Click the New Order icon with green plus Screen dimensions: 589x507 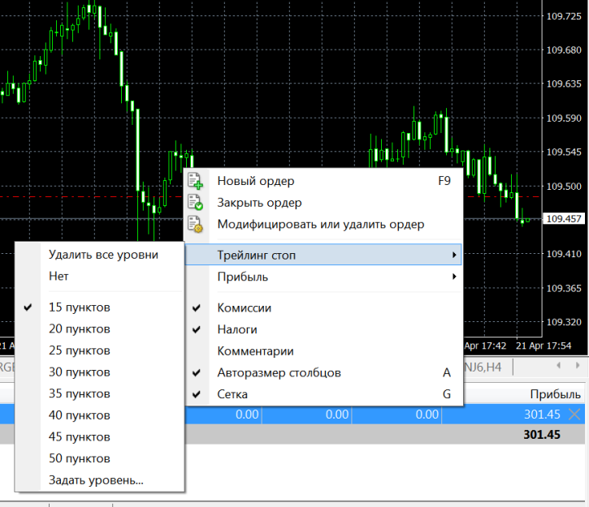(195, 181)
